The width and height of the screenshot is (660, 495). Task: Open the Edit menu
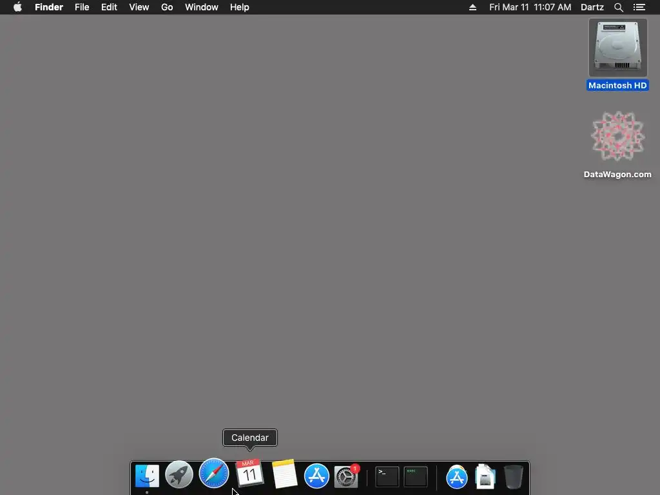tap(109, 7)
